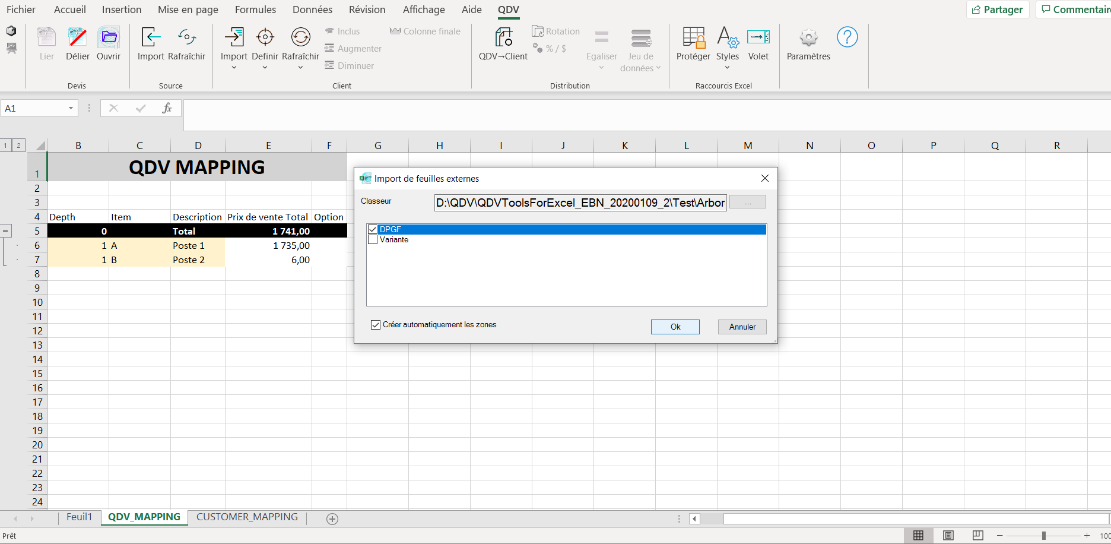
Task: Click the Egaliser icon
Action: pyautogui.click(x=602, y=37)
